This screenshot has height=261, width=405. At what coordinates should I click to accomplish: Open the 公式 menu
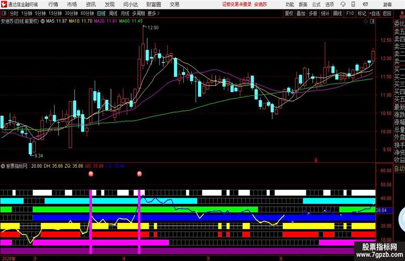316,4
